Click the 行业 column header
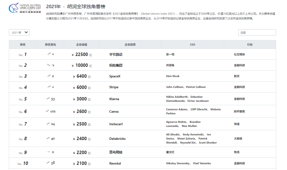Viewport: 287px width, 170px height. pyautogui.click(x=250, y=44)
